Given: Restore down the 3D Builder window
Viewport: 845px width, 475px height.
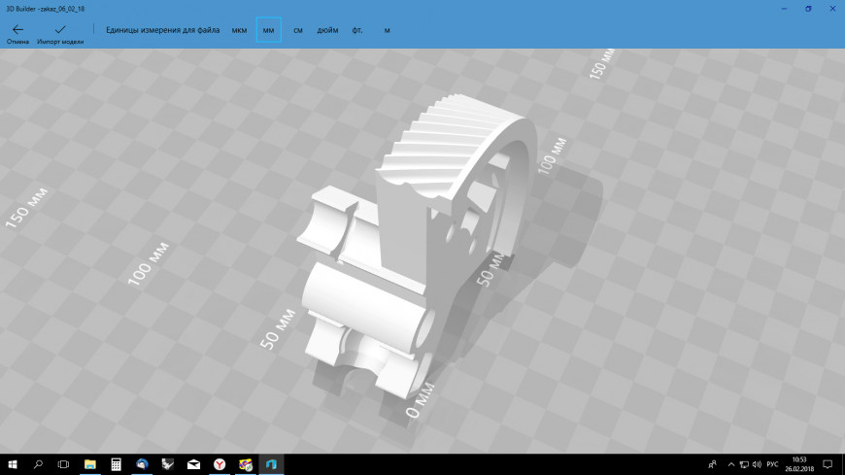Looking at the screenshot, I should [808, 9].
